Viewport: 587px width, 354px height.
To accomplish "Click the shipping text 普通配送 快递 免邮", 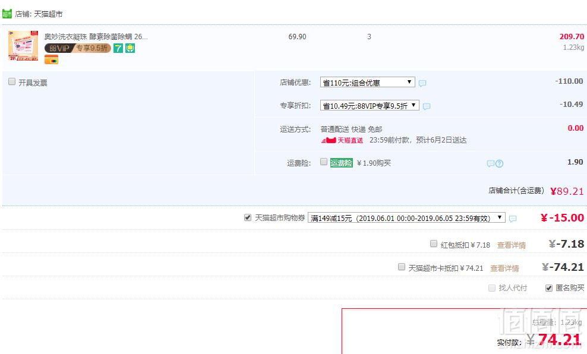I will click(351, 129).
